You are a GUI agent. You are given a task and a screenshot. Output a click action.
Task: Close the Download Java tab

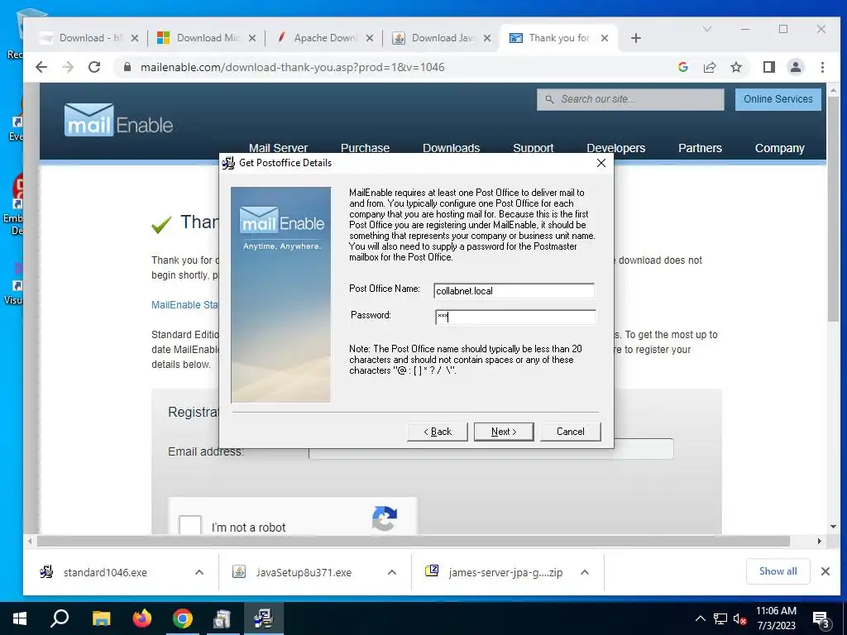click(x=487, y=38)
